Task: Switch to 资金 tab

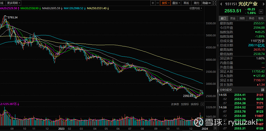Action: tap(233, 18)
